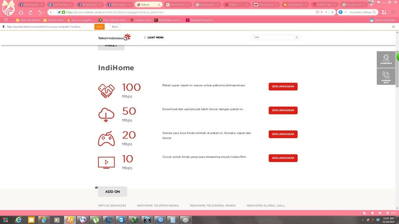Click the handshake icon for 100 Mbps
The height and width of the screenshot is (224, 399).
tap(106, 91)
